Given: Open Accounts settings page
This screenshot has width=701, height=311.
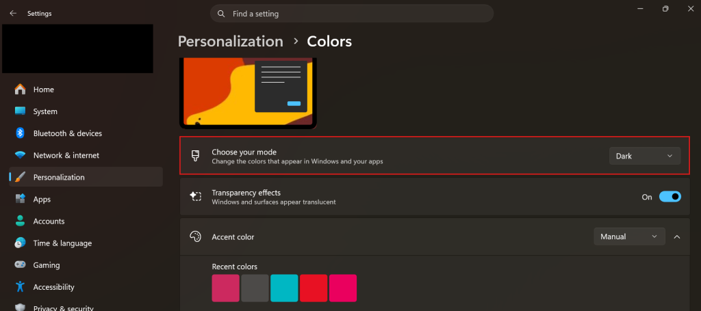Looking at the screenshot, I should [x=86, y=221].
